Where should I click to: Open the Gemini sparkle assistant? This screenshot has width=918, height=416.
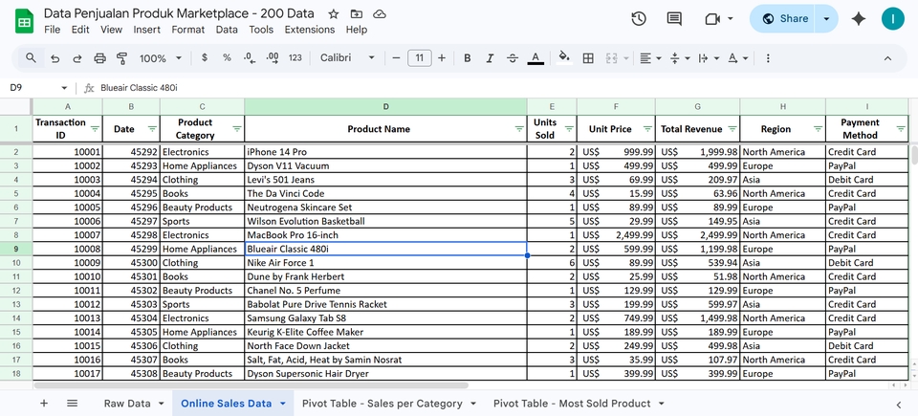click(x=859, y=19)
